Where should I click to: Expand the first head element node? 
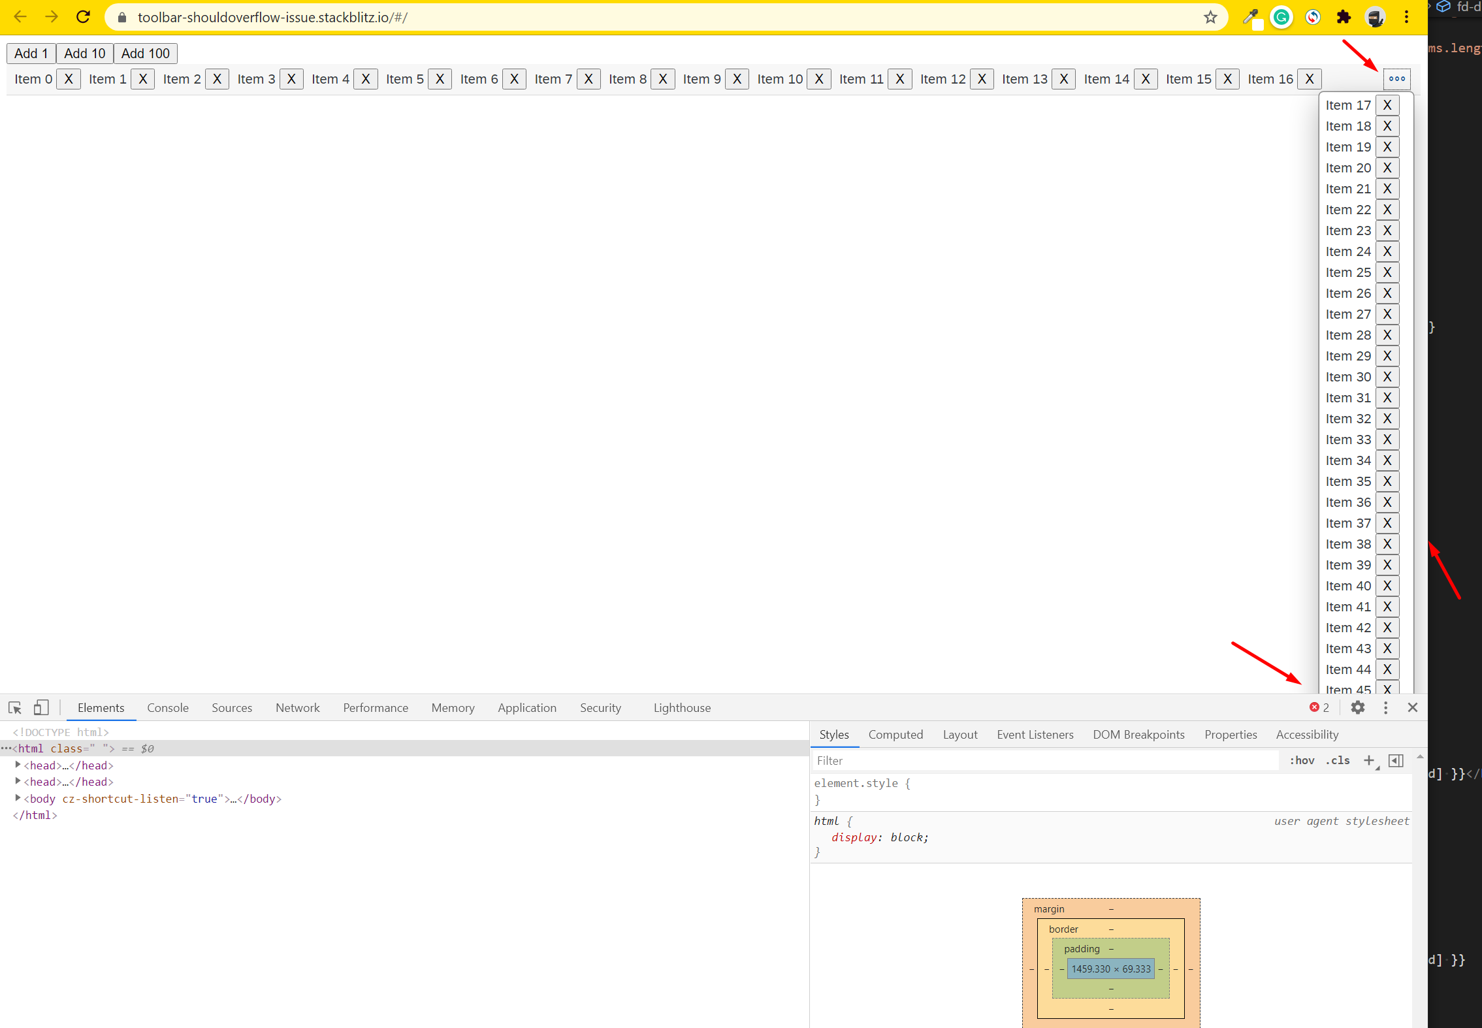coord(18,765)
